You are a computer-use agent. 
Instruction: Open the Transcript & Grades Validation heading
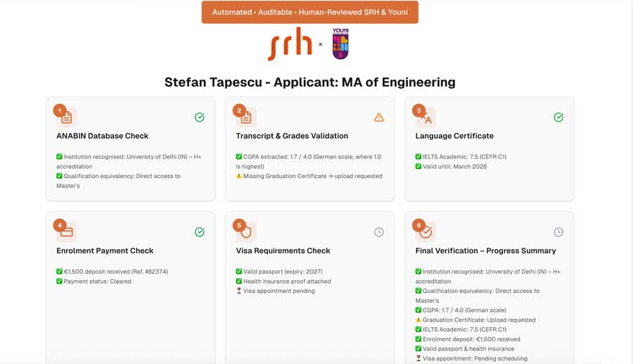[292, 136]
